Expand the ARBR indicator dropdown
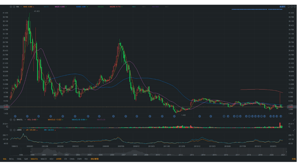The width and height of the screenshot is (297, 167). pyautogui.click(x=24, y=130)
